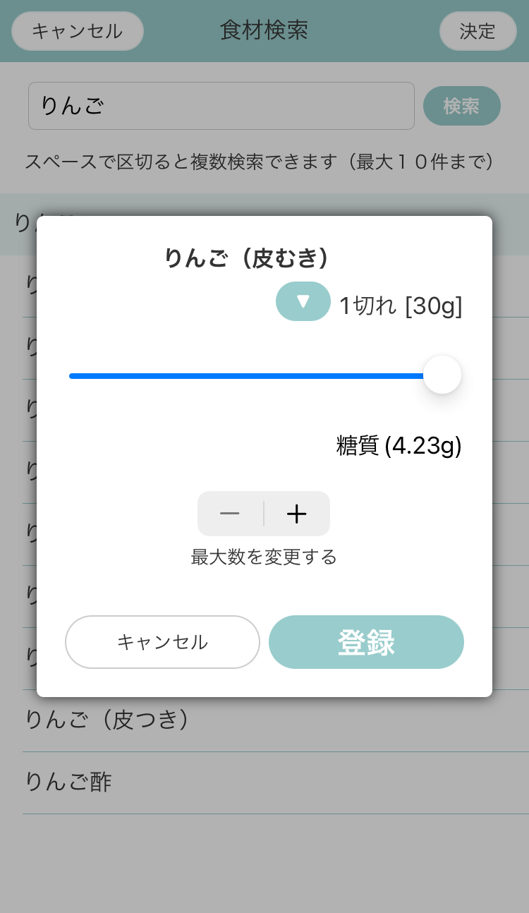Focus the りんご search text field
This screenshot has height=913, width=529.
tap(221, 106)
